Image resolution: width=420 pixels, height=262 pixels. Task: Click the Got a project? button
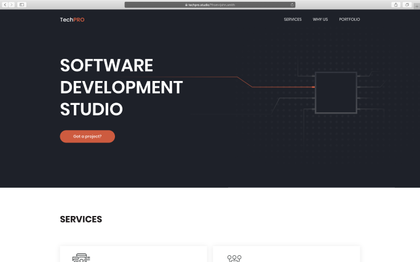pos(87,136)
